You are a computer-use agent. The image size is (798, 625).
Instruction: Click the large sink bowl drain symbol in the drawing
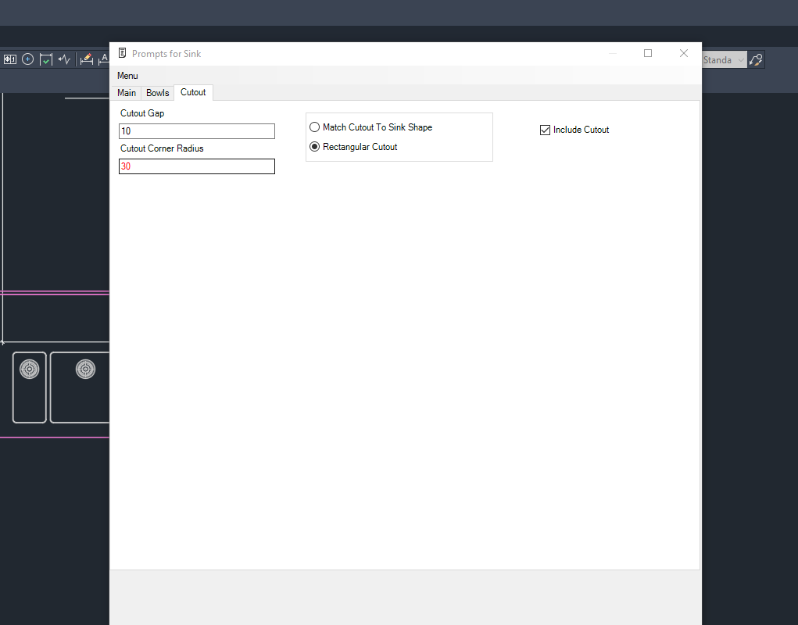click(x=85, y=370)
